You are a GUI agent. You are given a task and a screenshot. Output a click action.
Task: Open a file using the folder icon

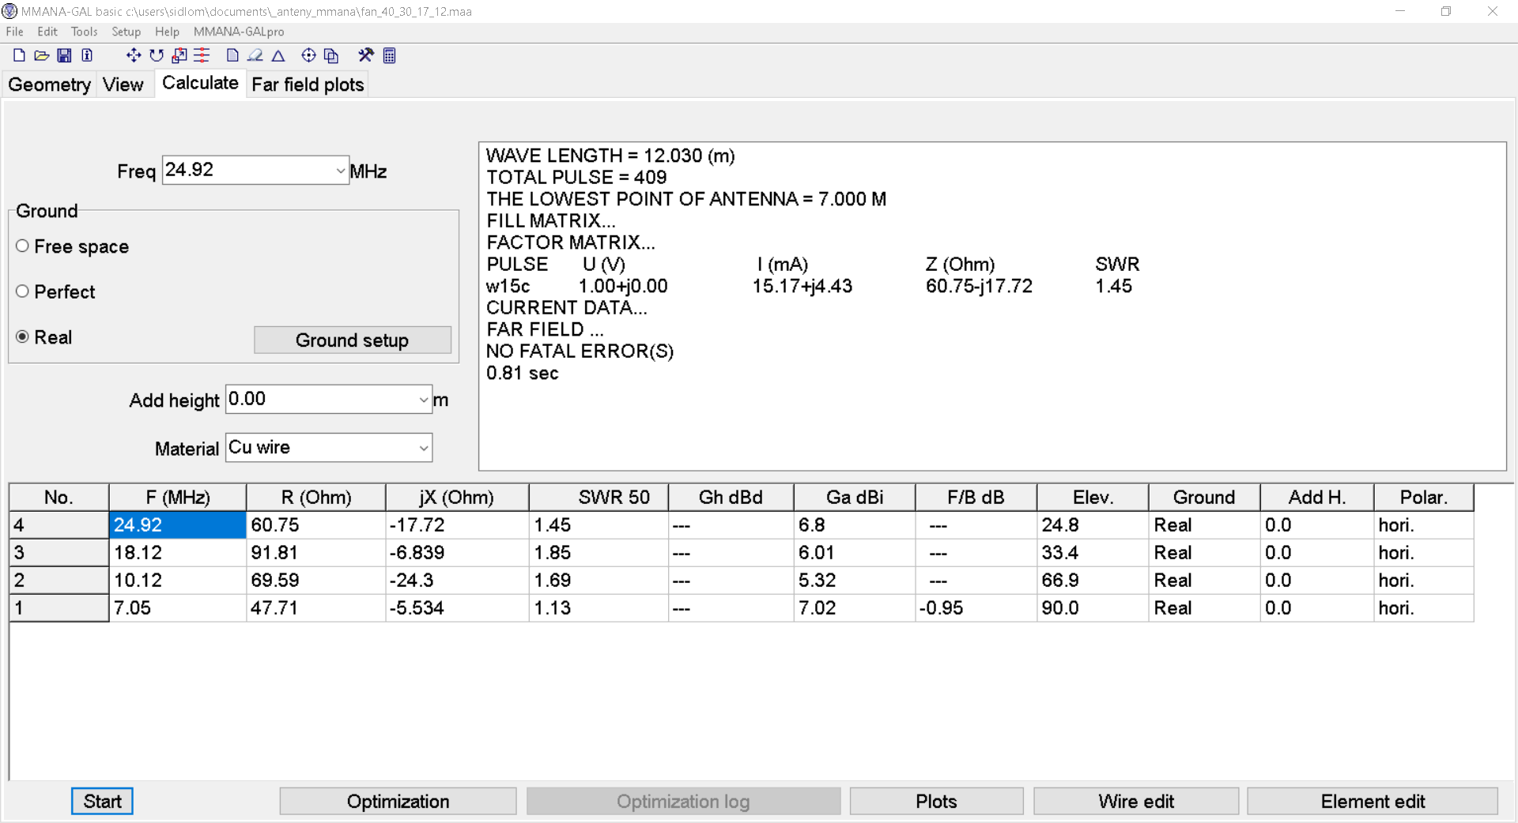(42, 55)
